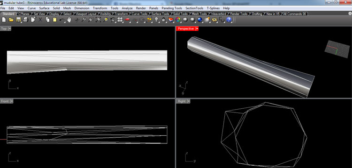Image resolution: width=352 pixels, height=168 pixels.
Task: Activate the Right viewport title
Action: point(182,101)
